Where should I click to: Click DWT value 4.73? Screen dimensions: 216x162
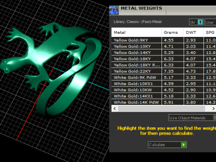tap(191, 71)
